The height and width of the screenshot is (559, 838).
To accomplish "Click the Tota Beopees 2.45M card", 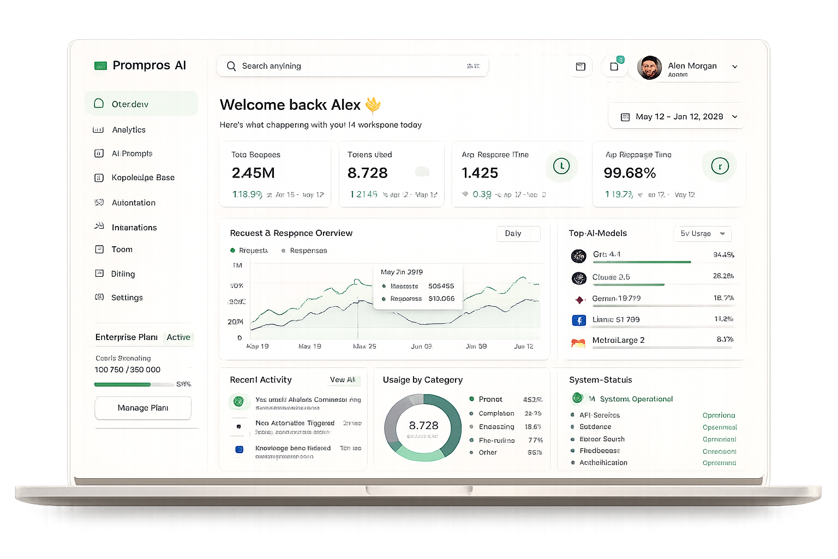I will click(276, 174).
